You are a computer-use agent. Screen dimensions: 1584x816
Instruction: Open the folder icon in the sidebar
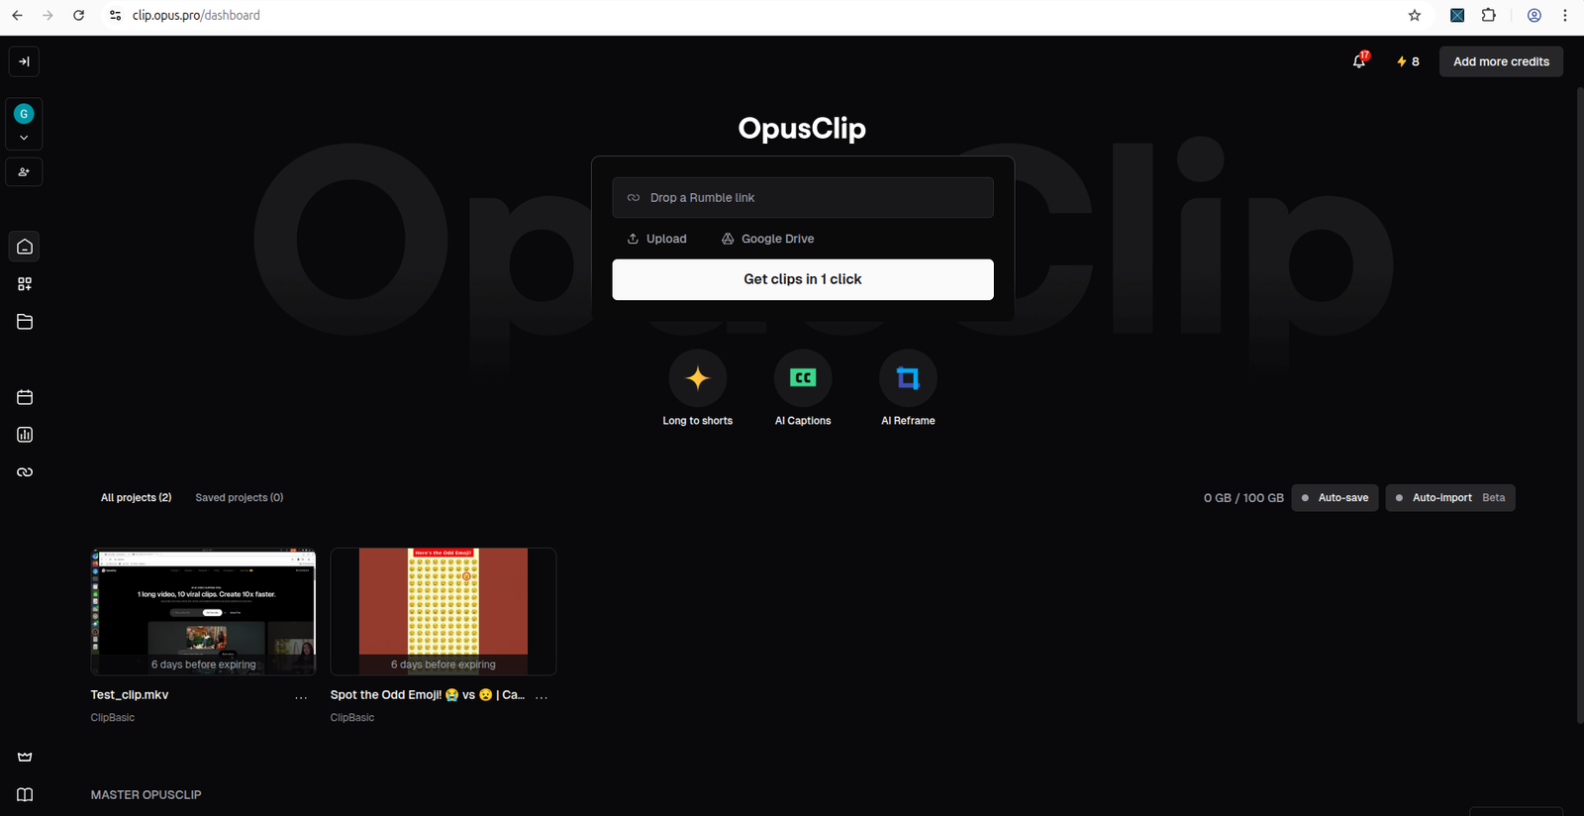tap(25, 322)
